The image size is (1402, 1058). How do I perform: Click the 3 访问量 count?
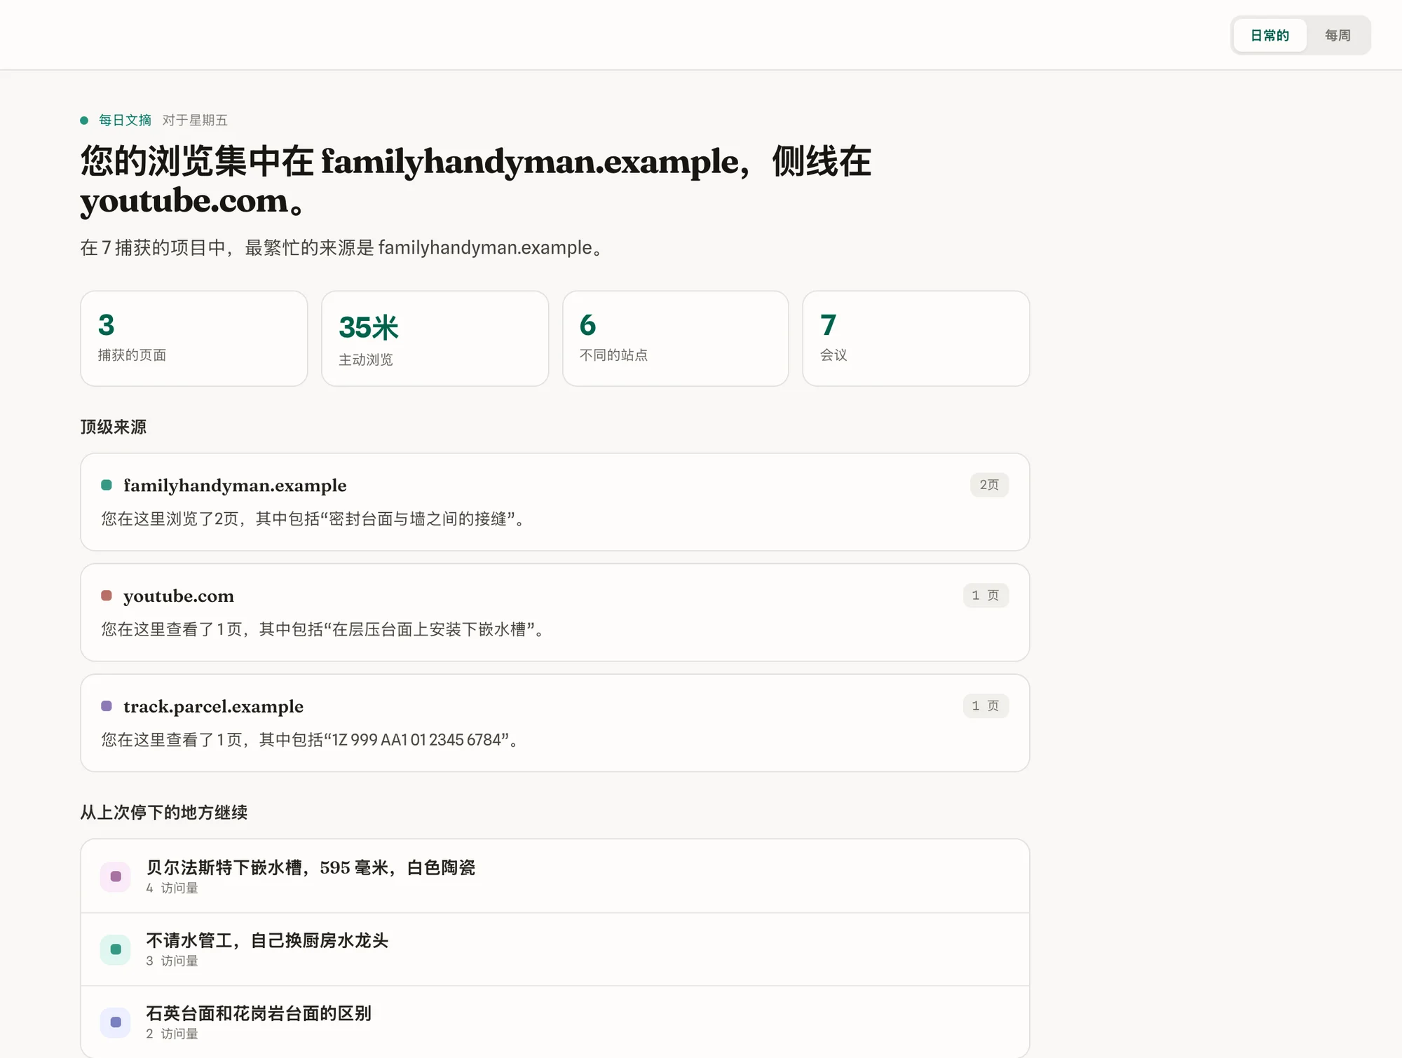pos(172,961)
